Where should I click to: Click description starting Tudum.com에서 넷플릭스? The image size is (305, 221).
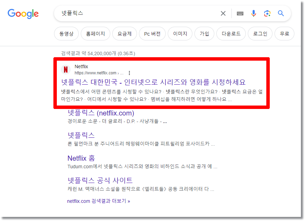click(142, 167)
